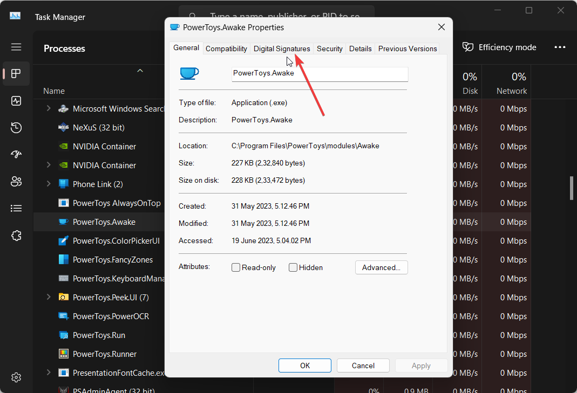Viewport: 577px width, 393px height.
Task: Click the Task Manager vertical scrollbar thumb
Action: pyautogui.click(x=572, y=188)
